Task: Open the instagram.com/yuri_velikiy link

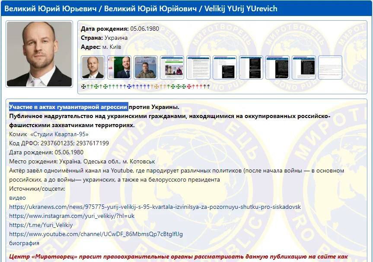Action: coord(72,216)
